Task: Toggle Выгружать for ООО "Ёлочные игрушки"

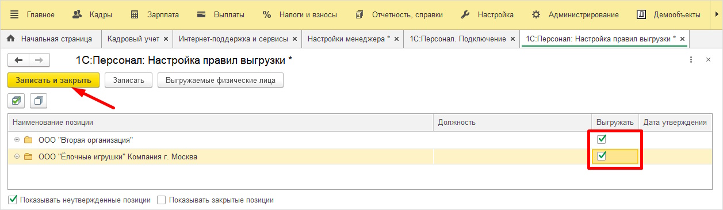Action: (x=602, y=156)
